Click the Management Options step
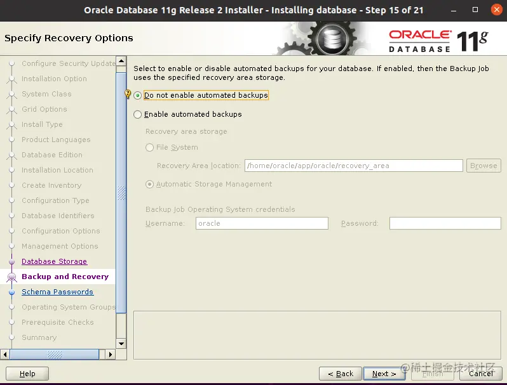The height and width of the screenshot is (385, 507). (60, 246)
